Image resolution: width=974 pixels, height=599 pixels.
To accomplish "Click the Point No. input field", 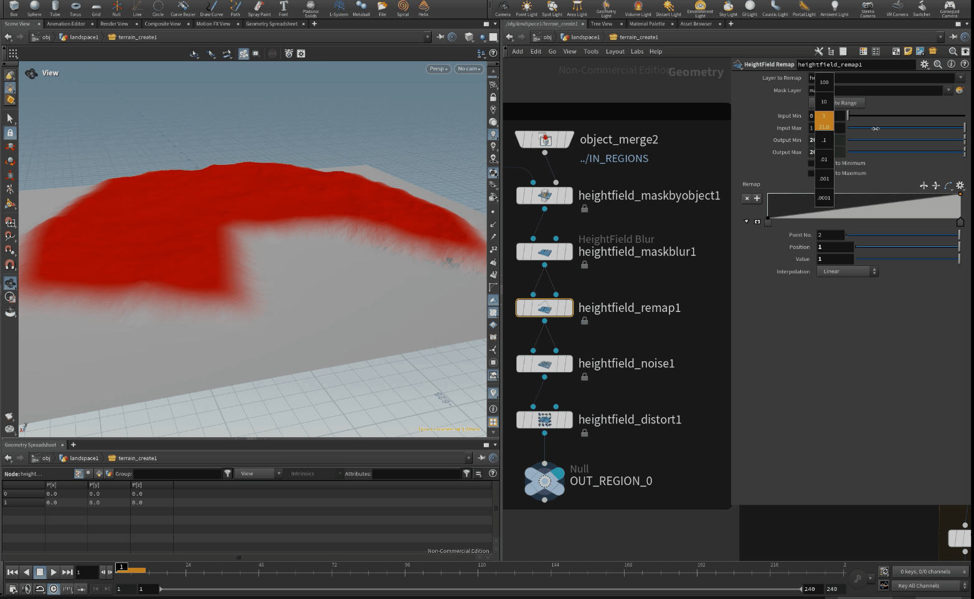I will tap(830, 235).
